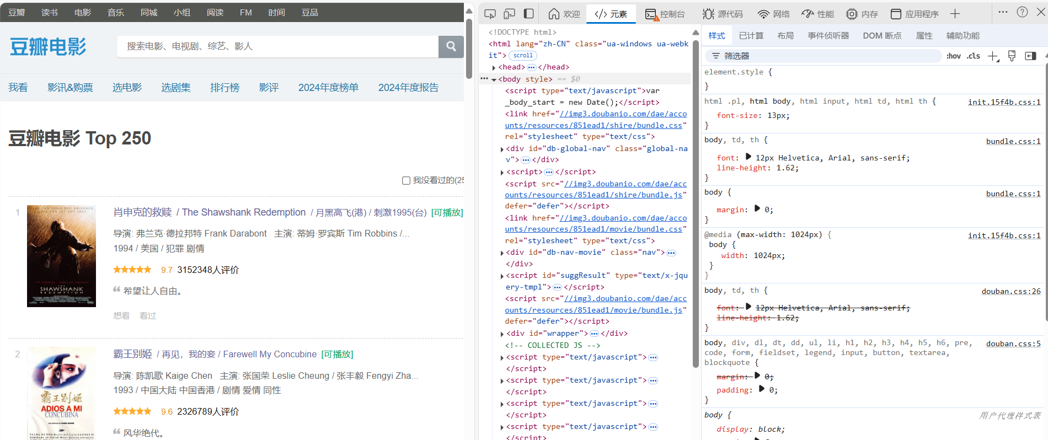Open the DevTools three-dot customize menu
Viewport: 1048px width, 440px height.
pos(1003,12)
